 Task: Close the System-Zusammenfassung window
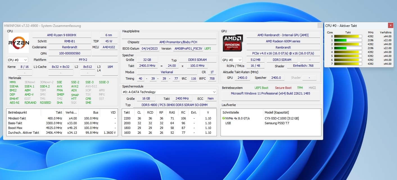pos(320,26)
